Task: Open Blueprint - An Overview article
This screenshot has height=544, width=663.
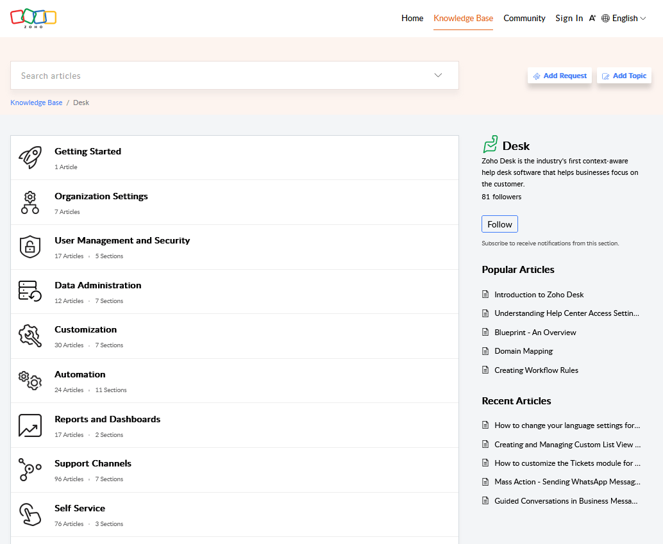Action: [535, 333]
